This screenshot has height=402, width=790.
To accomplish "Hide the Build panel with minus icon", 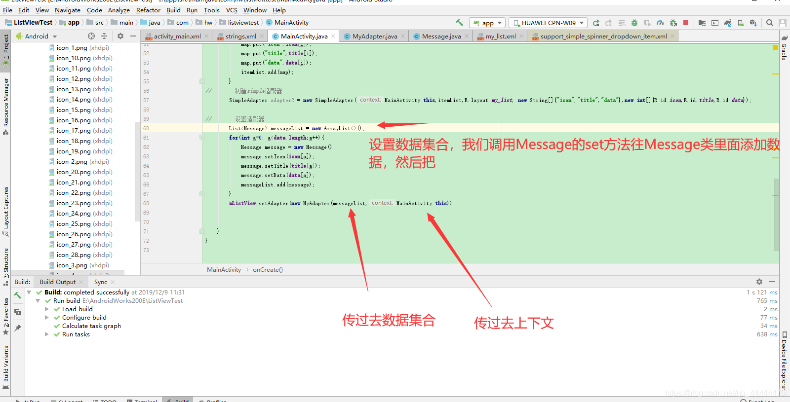I will coord(772,282).
